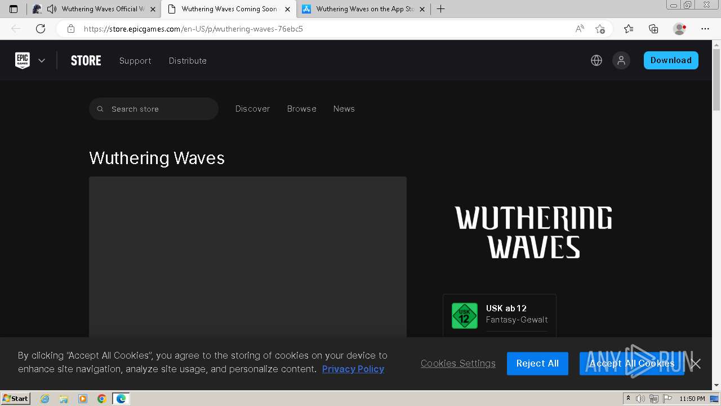
Task: Open the Discover section
Action: tap(252, 109)
